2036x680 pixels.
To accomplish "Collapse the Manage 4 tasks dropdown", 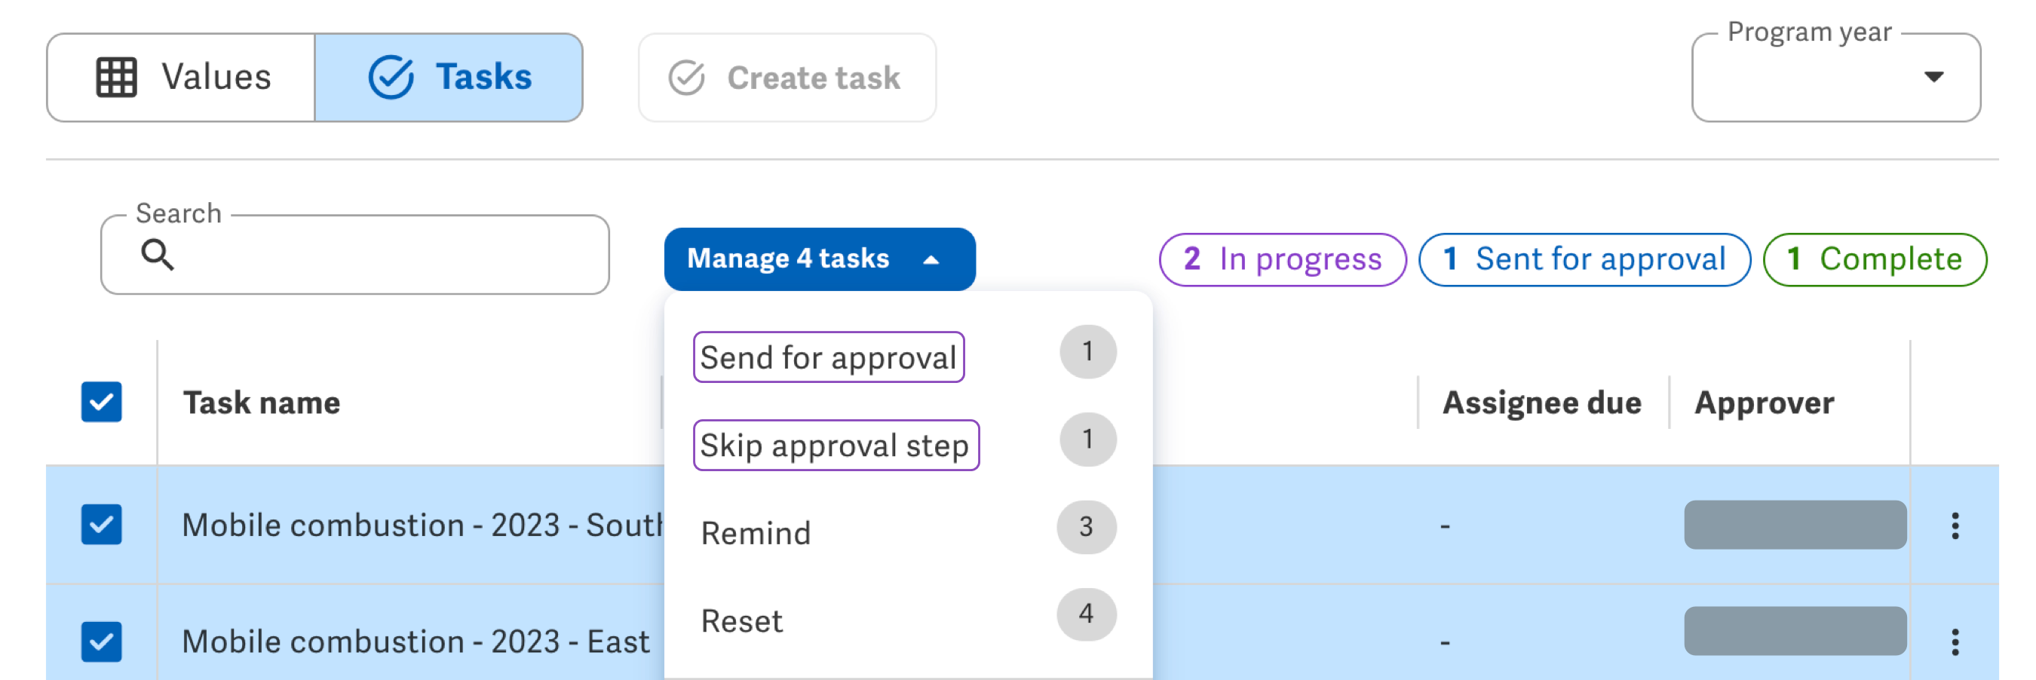I will 819,259.
